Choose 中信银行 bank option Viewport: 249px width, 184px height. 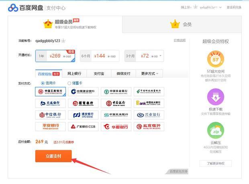coord(51,115)
